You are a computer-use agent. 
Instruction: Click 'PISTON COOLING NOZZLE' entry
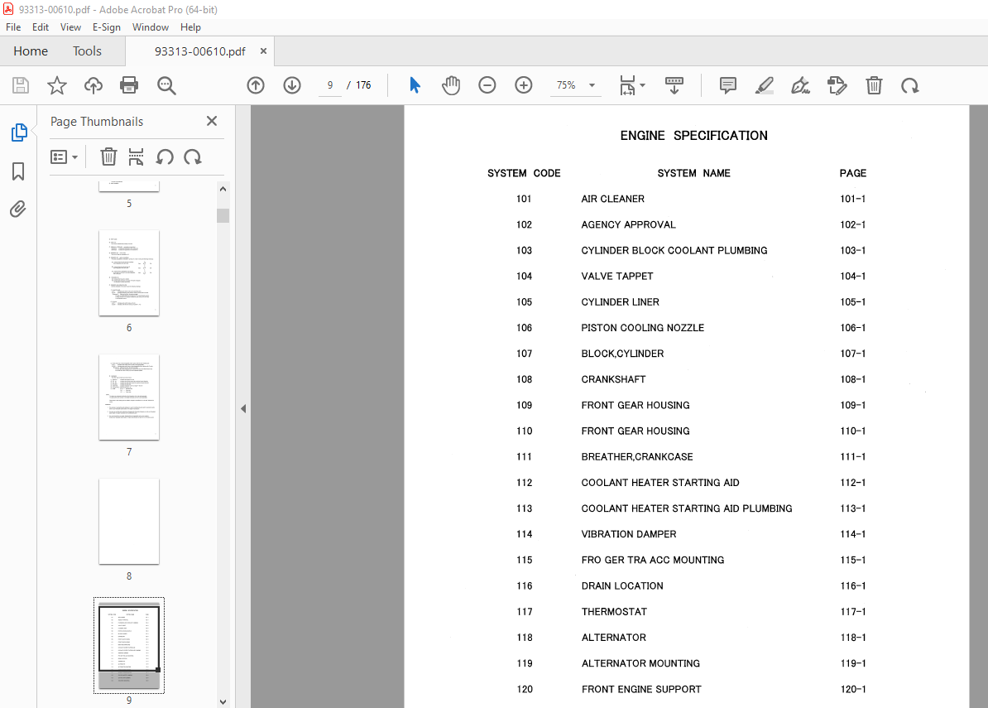[x=643, y=328]
